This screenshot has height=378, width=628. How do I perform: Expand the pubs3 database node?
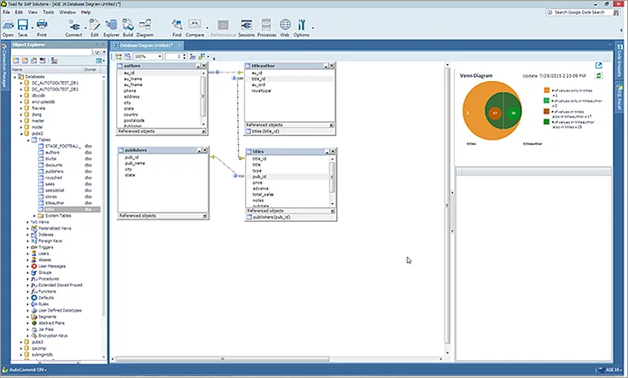tap(20, 341)
